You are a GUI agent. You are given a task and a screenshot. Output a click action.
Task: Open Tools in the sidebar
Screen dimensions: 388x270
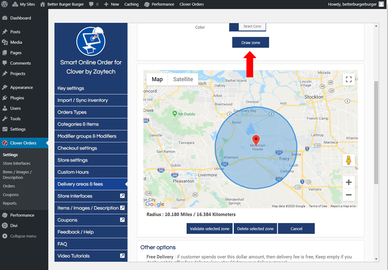24,119
